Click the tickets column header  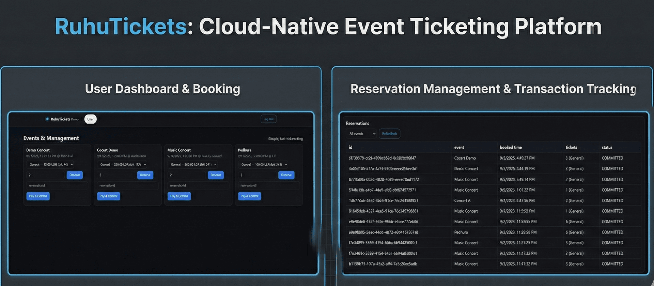(x=571, y=147)
